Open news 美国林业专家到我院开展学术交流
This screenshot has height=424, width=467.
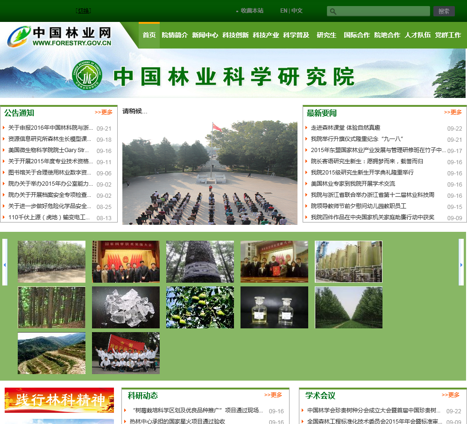353,184
